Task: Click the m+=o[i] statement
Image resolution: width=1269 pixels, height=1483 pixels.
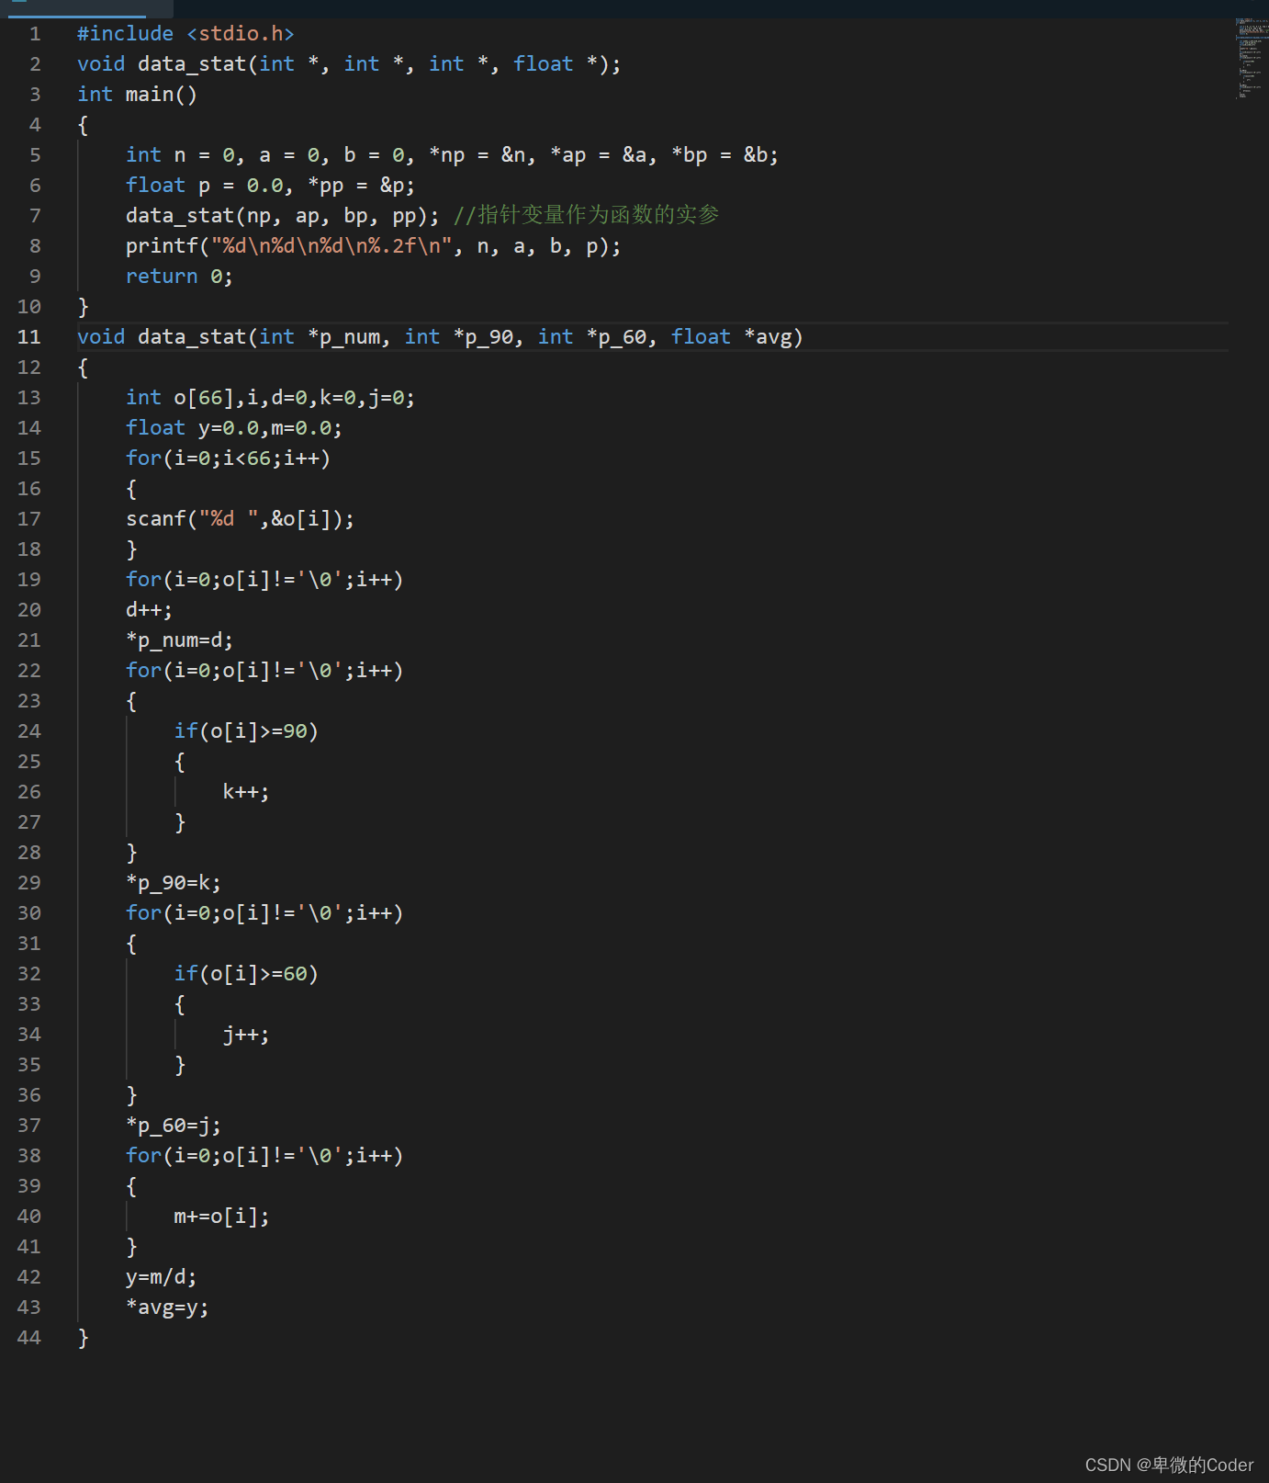Action: pos(221,1217)
